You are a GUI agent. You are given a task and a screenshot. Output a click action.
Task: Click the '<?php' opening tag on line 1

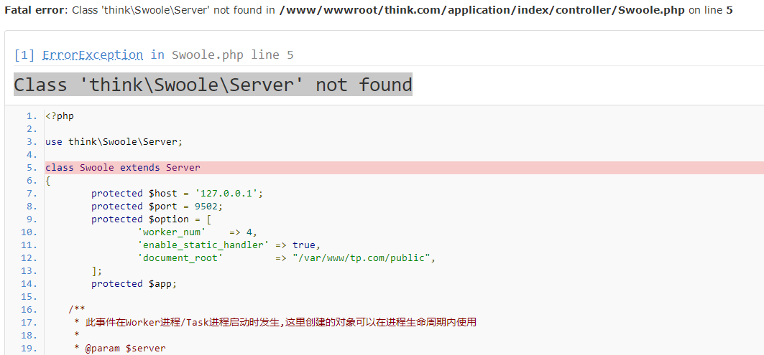pyautogui.click(x=60, y=116)
